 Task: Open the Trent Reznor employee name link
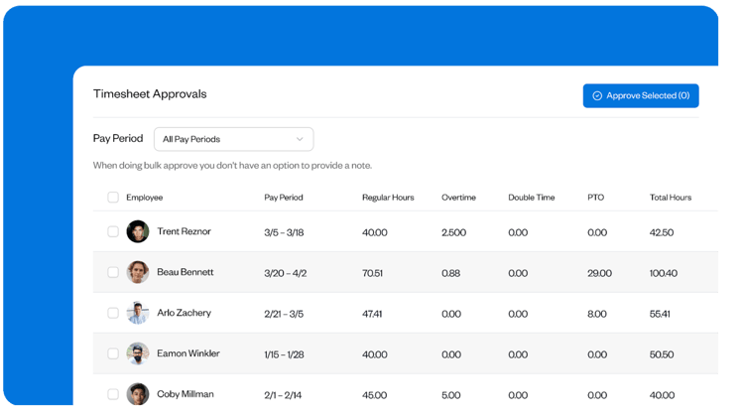click(184, 231)
